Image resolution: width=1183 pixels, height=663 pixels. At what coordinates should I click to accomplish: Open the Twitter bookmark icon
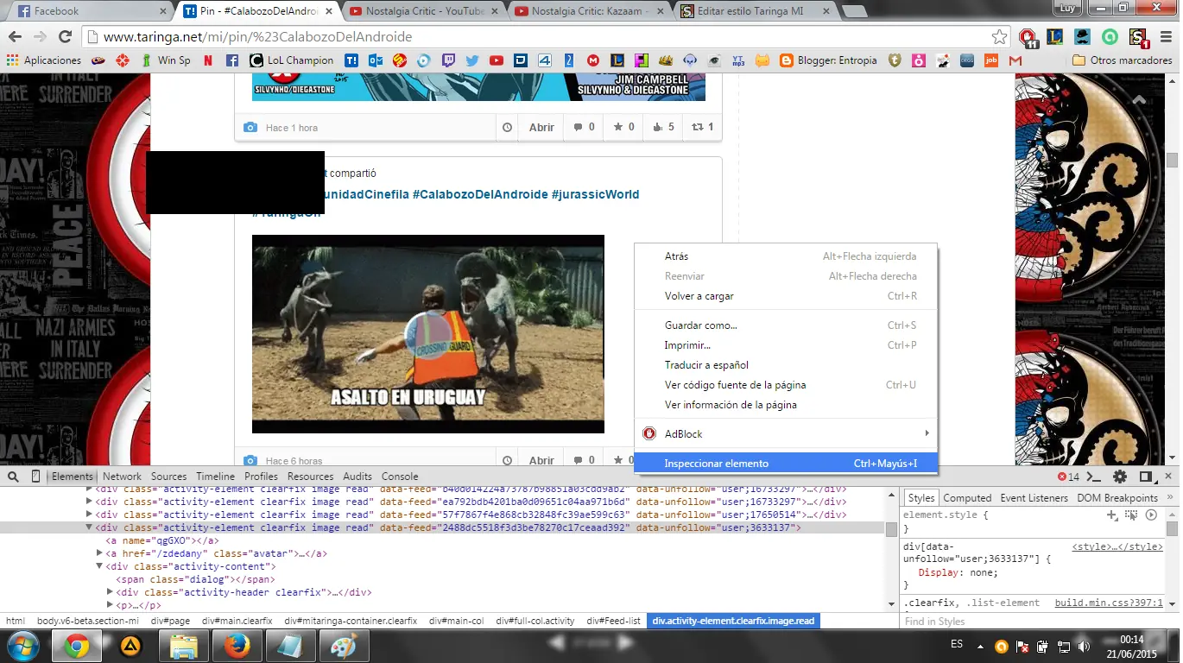pyautogui.click(x=472, y=60)
